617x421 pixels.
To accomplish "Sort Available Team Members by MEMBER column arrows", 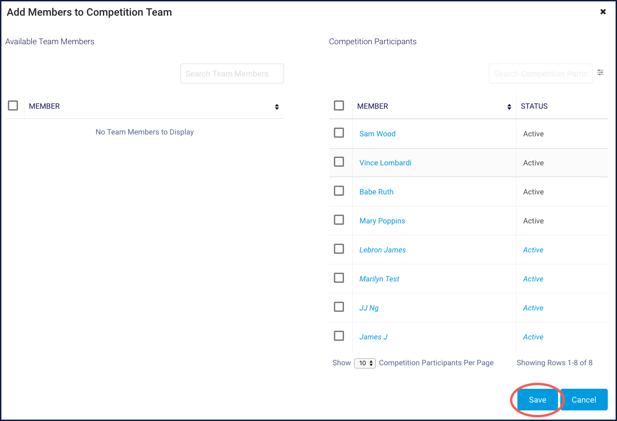I will coord(277,107).
